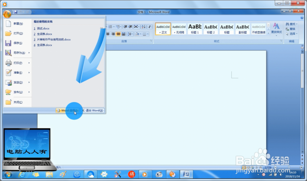Click the 替换 (Replace) button
This screenshot has height=181, width=307.
click(290, 29)
